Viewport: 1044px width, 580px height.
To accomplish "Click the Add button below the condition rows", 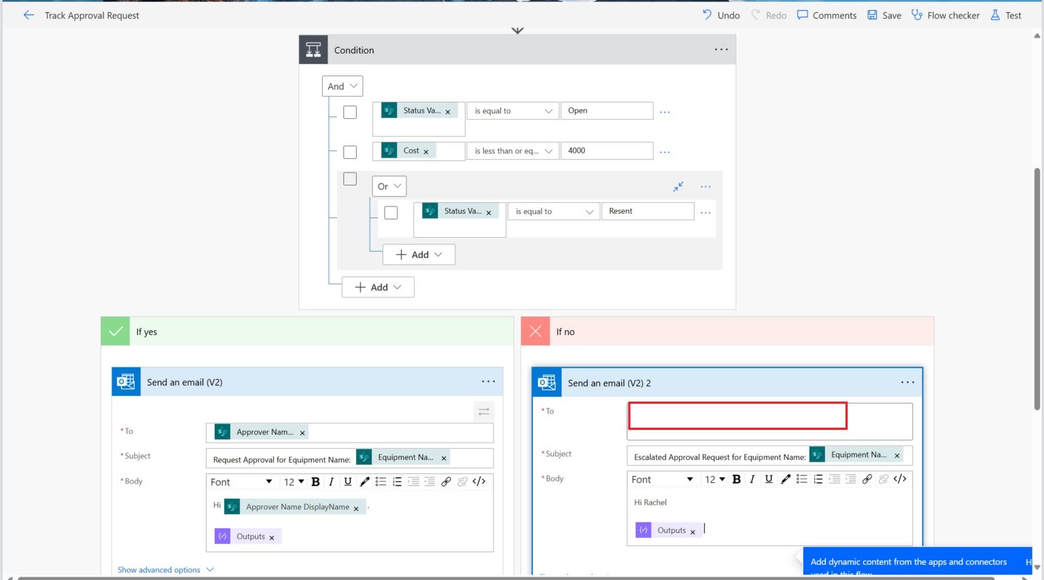I will click(377, 287).
